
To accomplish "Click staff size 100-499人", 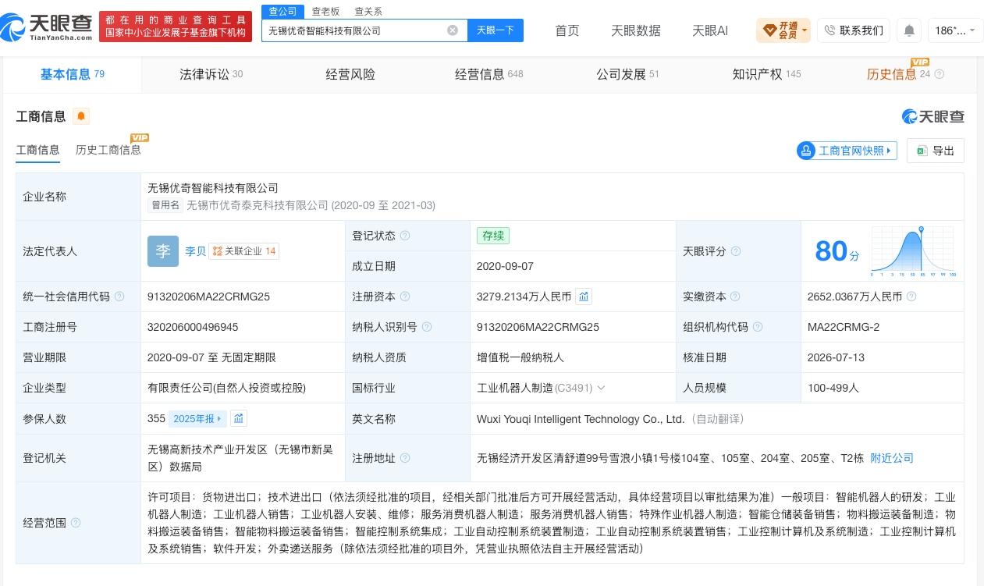I will (x=833, y=388).
